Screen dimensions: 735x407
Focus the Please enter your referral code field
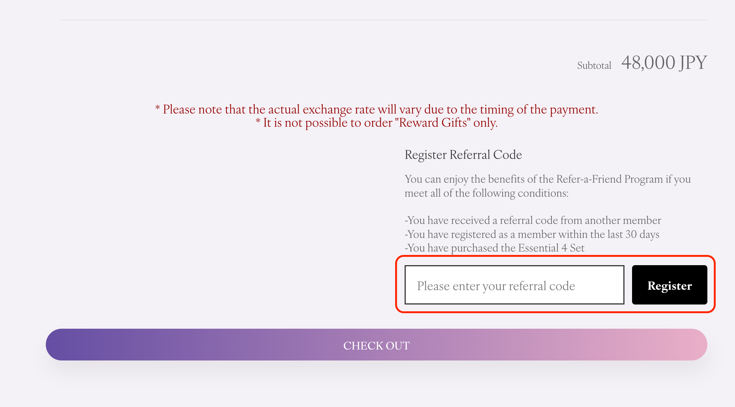[x=514, y=284]
